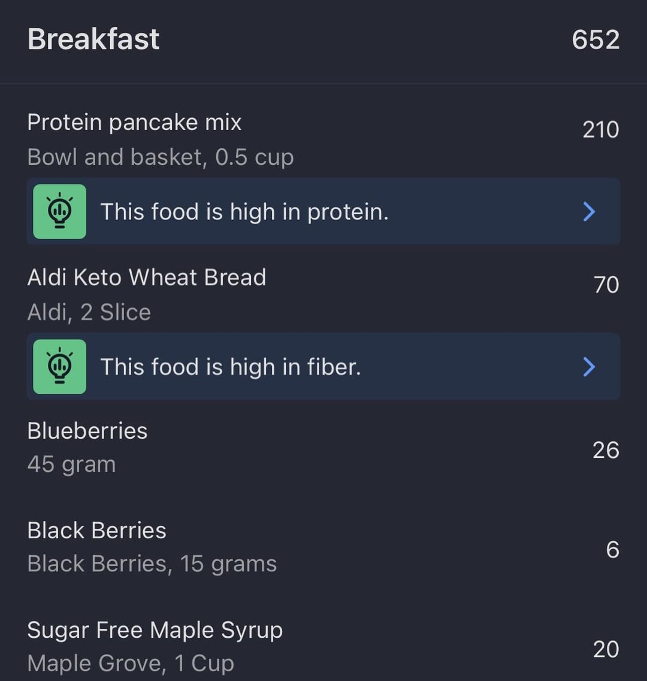Expand the high in protein insight chevron

(x=589, y=212)
